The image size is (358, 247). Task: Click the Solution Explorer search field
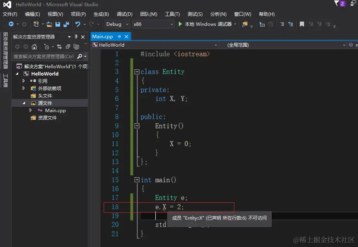point(43,56)
